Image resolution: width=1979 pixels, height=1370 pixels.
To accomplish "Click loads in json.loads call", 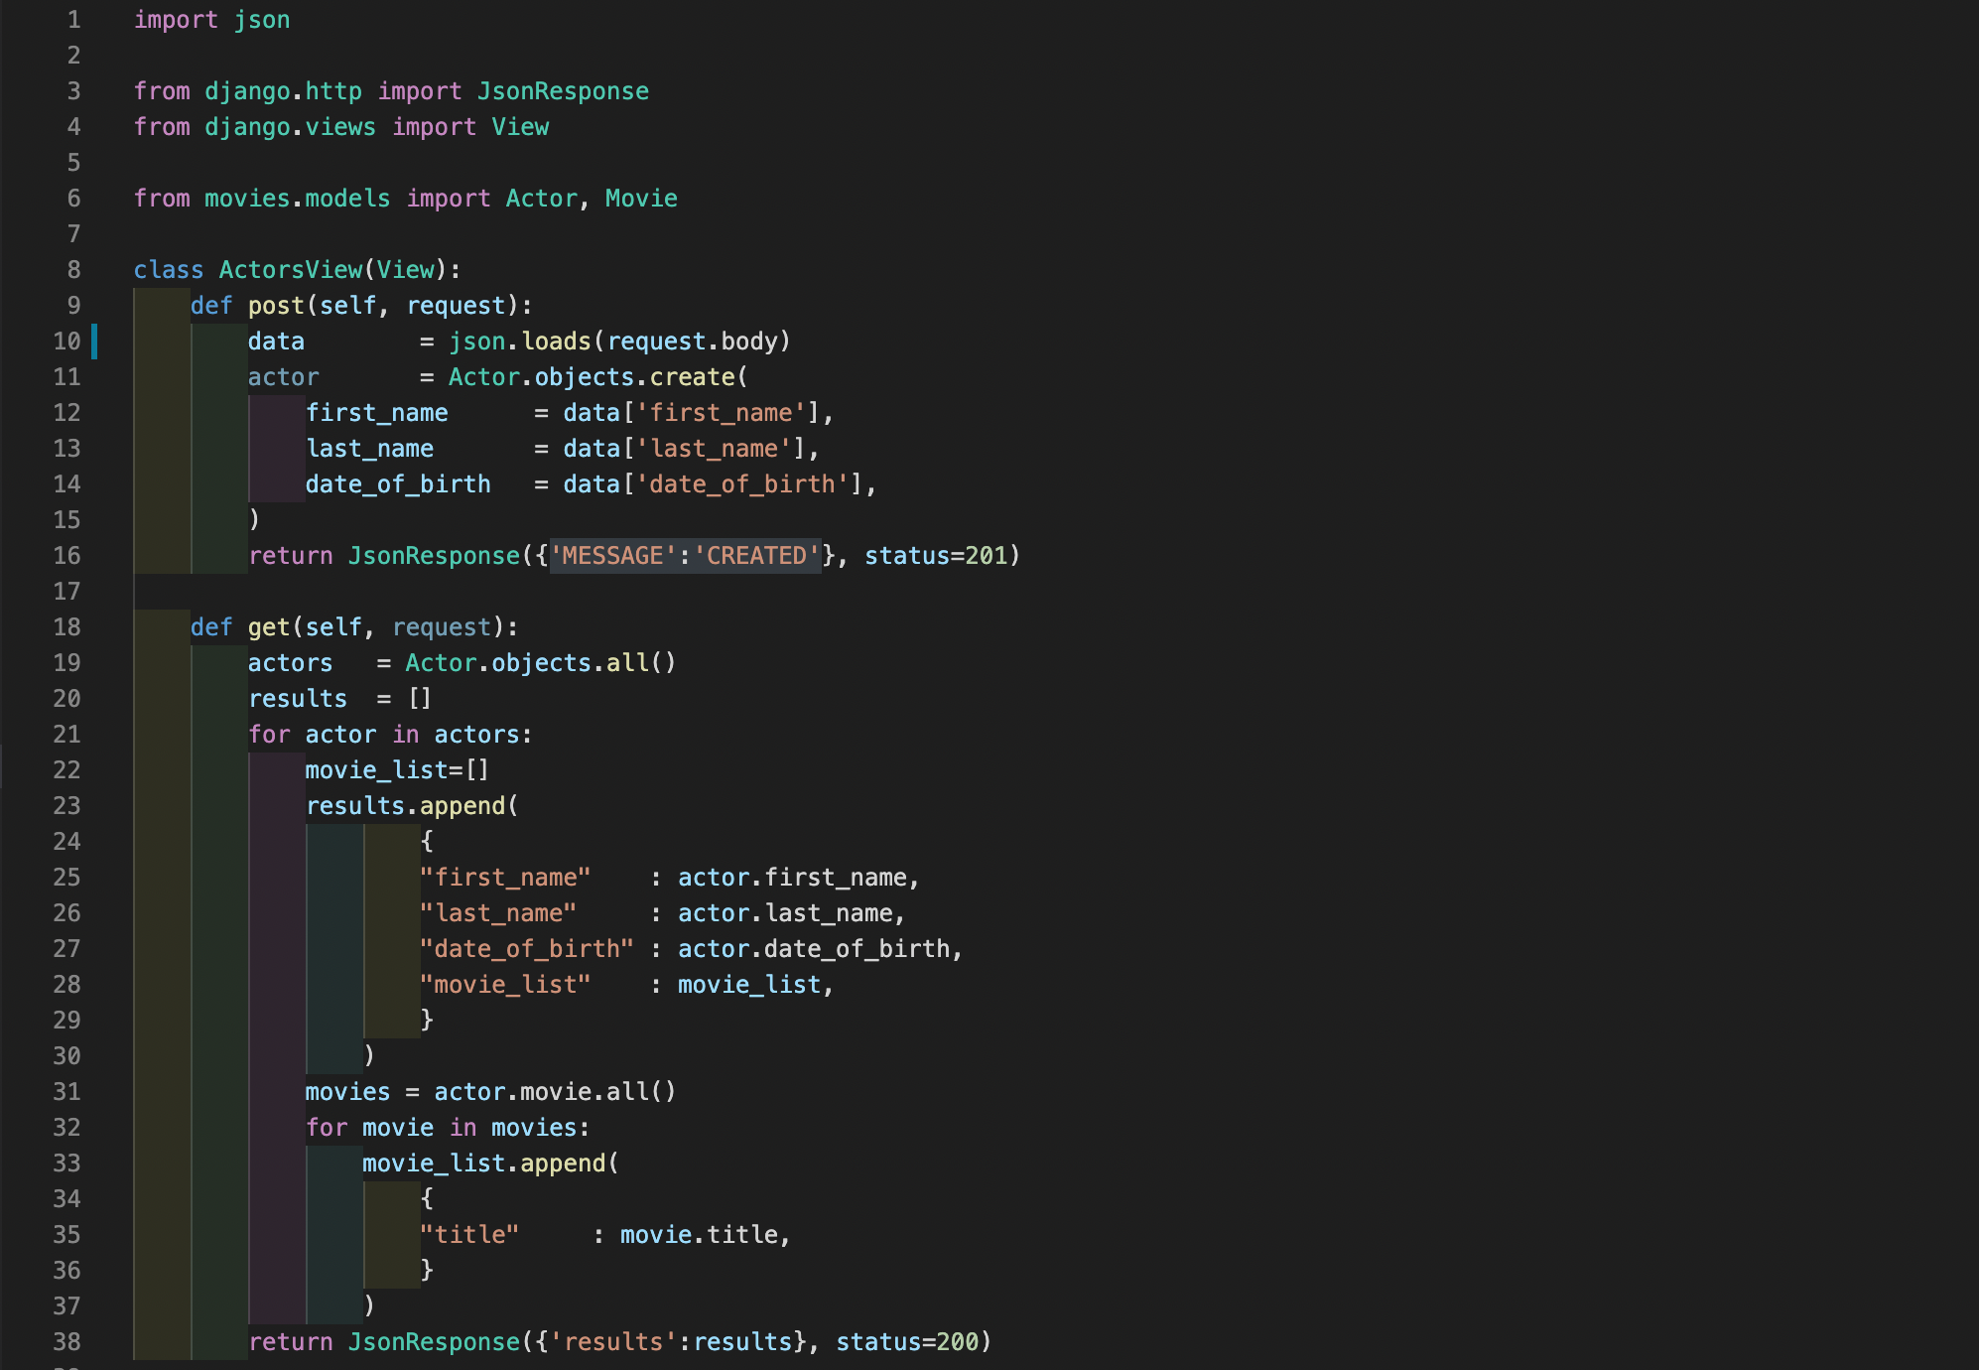I will click(x=556, y=342).
